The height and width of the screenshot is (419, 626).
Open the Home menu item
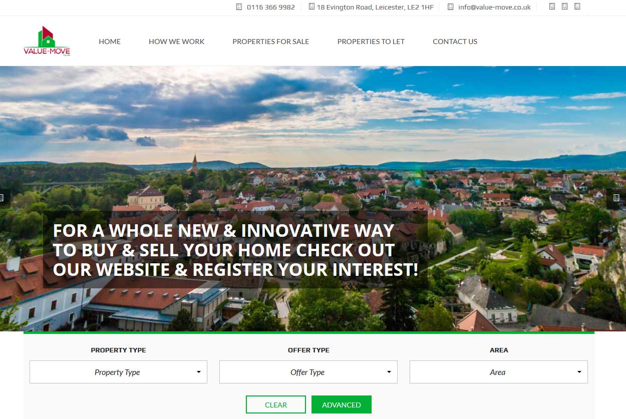[110, 42]
